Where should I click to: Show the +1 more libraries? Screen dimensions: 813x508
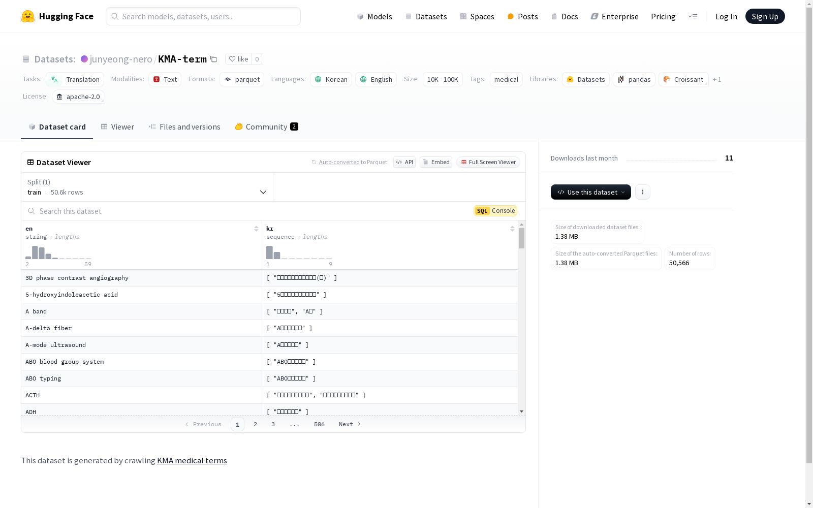click(x=717, y=79)
